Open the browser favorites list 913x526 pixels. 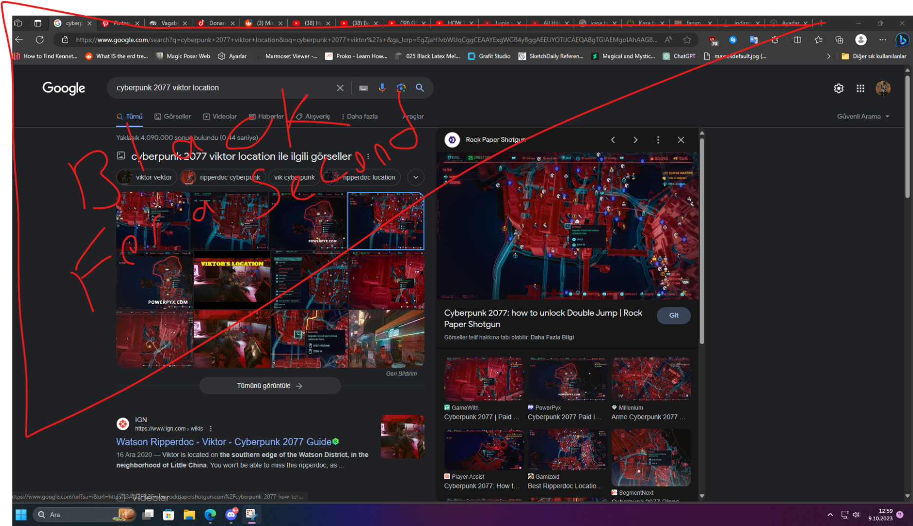click(x=818, y=39)
